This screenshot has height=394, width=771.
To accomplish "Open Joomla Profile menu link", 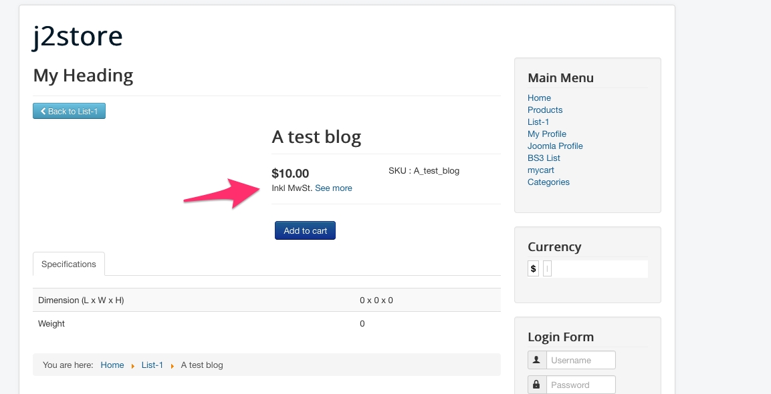I will pyautogui.click(x=555, y=146).
